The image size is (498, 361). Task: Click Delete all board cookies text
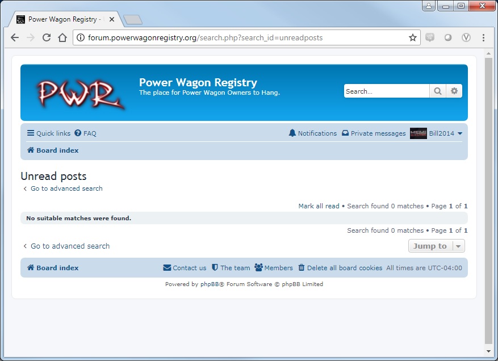345,268
